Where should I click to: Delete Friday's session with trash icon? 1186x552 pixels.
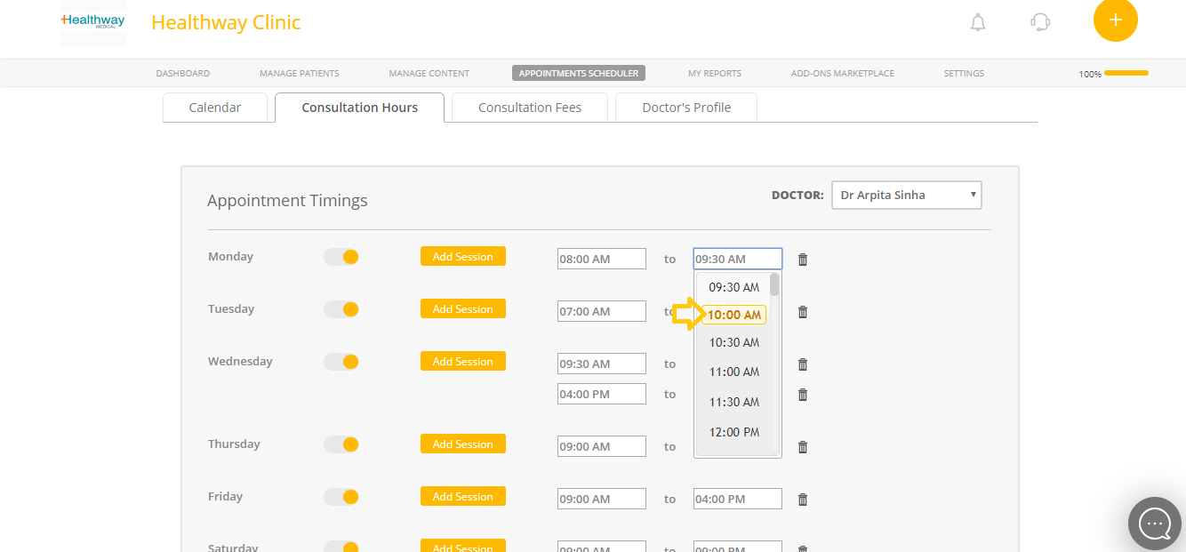coord(803,500)
